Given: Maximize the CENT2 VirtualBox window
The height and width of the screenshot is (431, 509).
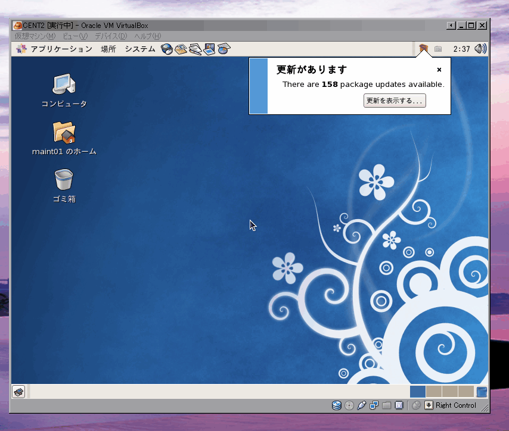Looking at the screenshot, I should point(471,25).
